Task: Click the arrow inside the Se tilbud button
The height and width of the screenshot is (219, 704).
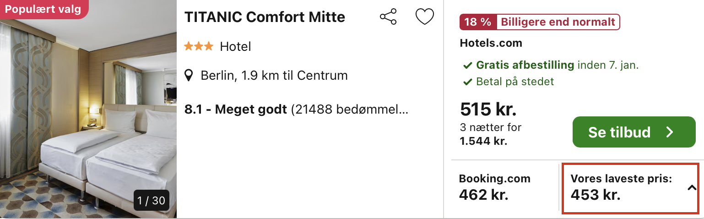Action: 670,132
